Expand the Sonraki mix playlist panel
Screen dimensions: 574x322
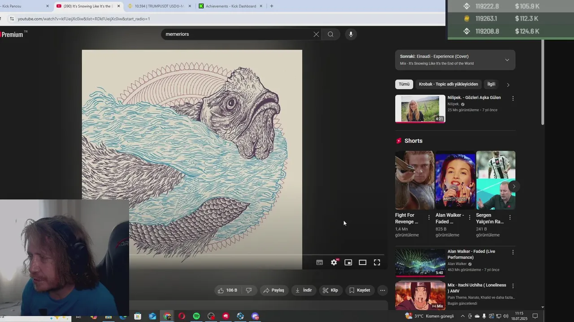(507, 60)
